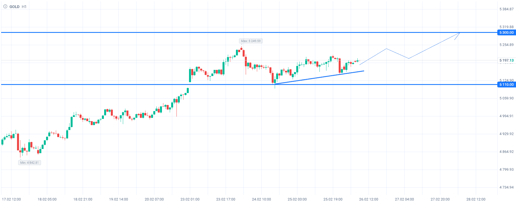
Task: Click the GOLD symbol label
Action: coord(15,7)
